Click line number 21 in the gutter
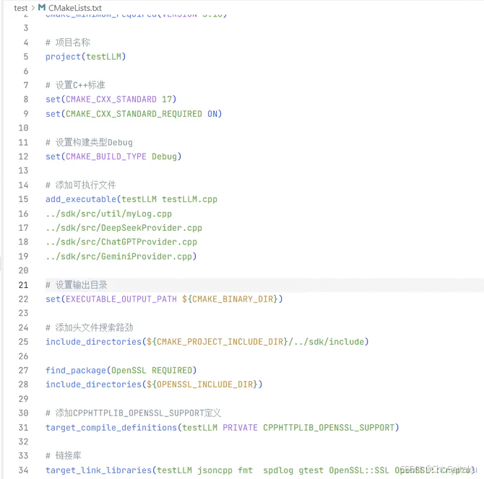Screen dimensions: 484x479 pos(23,285)
